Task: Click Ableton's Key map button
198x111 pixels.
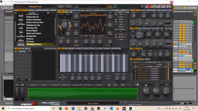Action: (x=177, y=8)
